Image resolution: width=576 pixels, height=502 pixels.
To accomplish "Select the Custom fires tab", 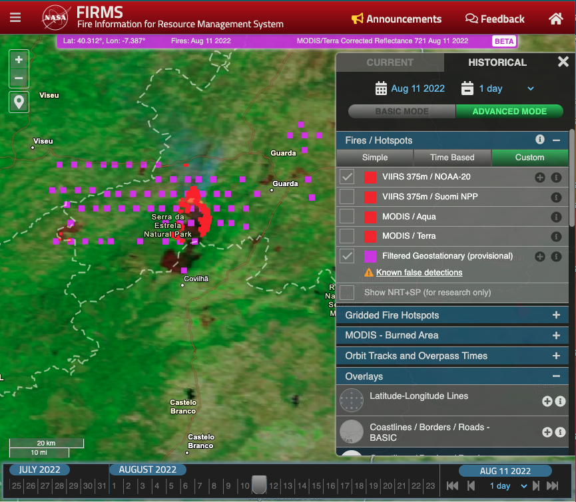I will point(529,158).
